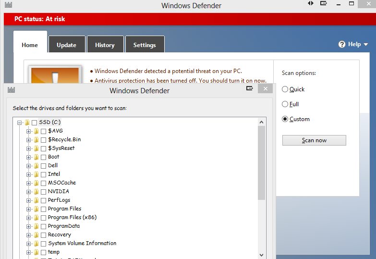The image size is (376, 259).
Task: Click the Boot folder icon
Action: (36, 157)
